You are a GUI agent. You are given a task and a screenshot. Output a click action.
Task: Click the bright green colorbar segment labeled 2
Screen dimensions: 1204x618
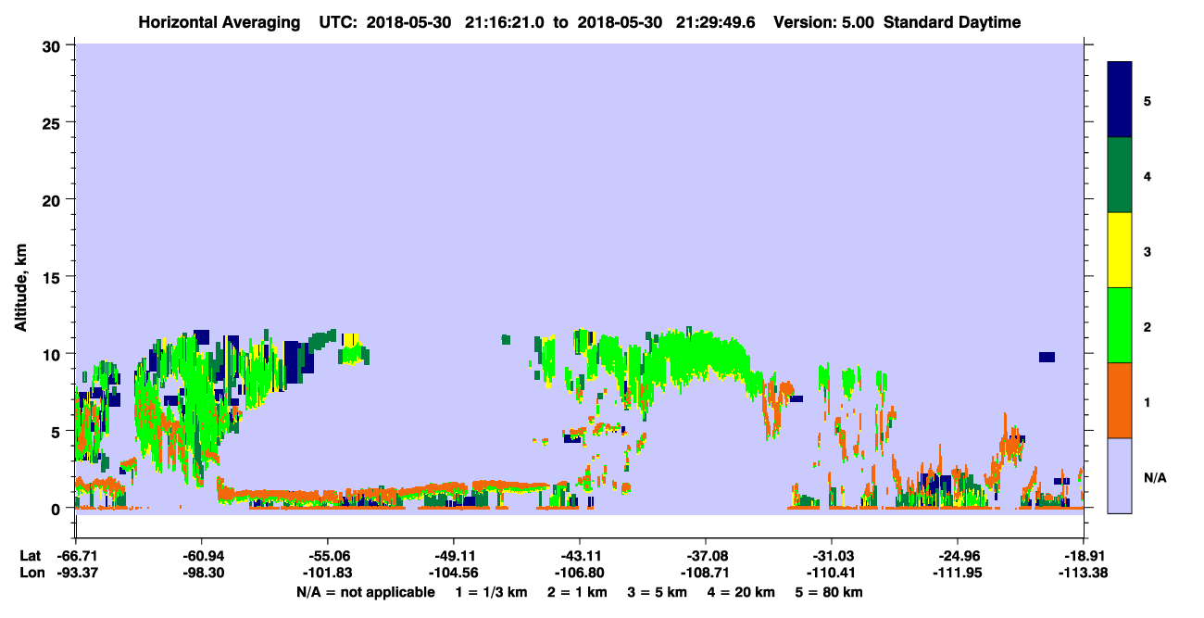click(1120, 325)
